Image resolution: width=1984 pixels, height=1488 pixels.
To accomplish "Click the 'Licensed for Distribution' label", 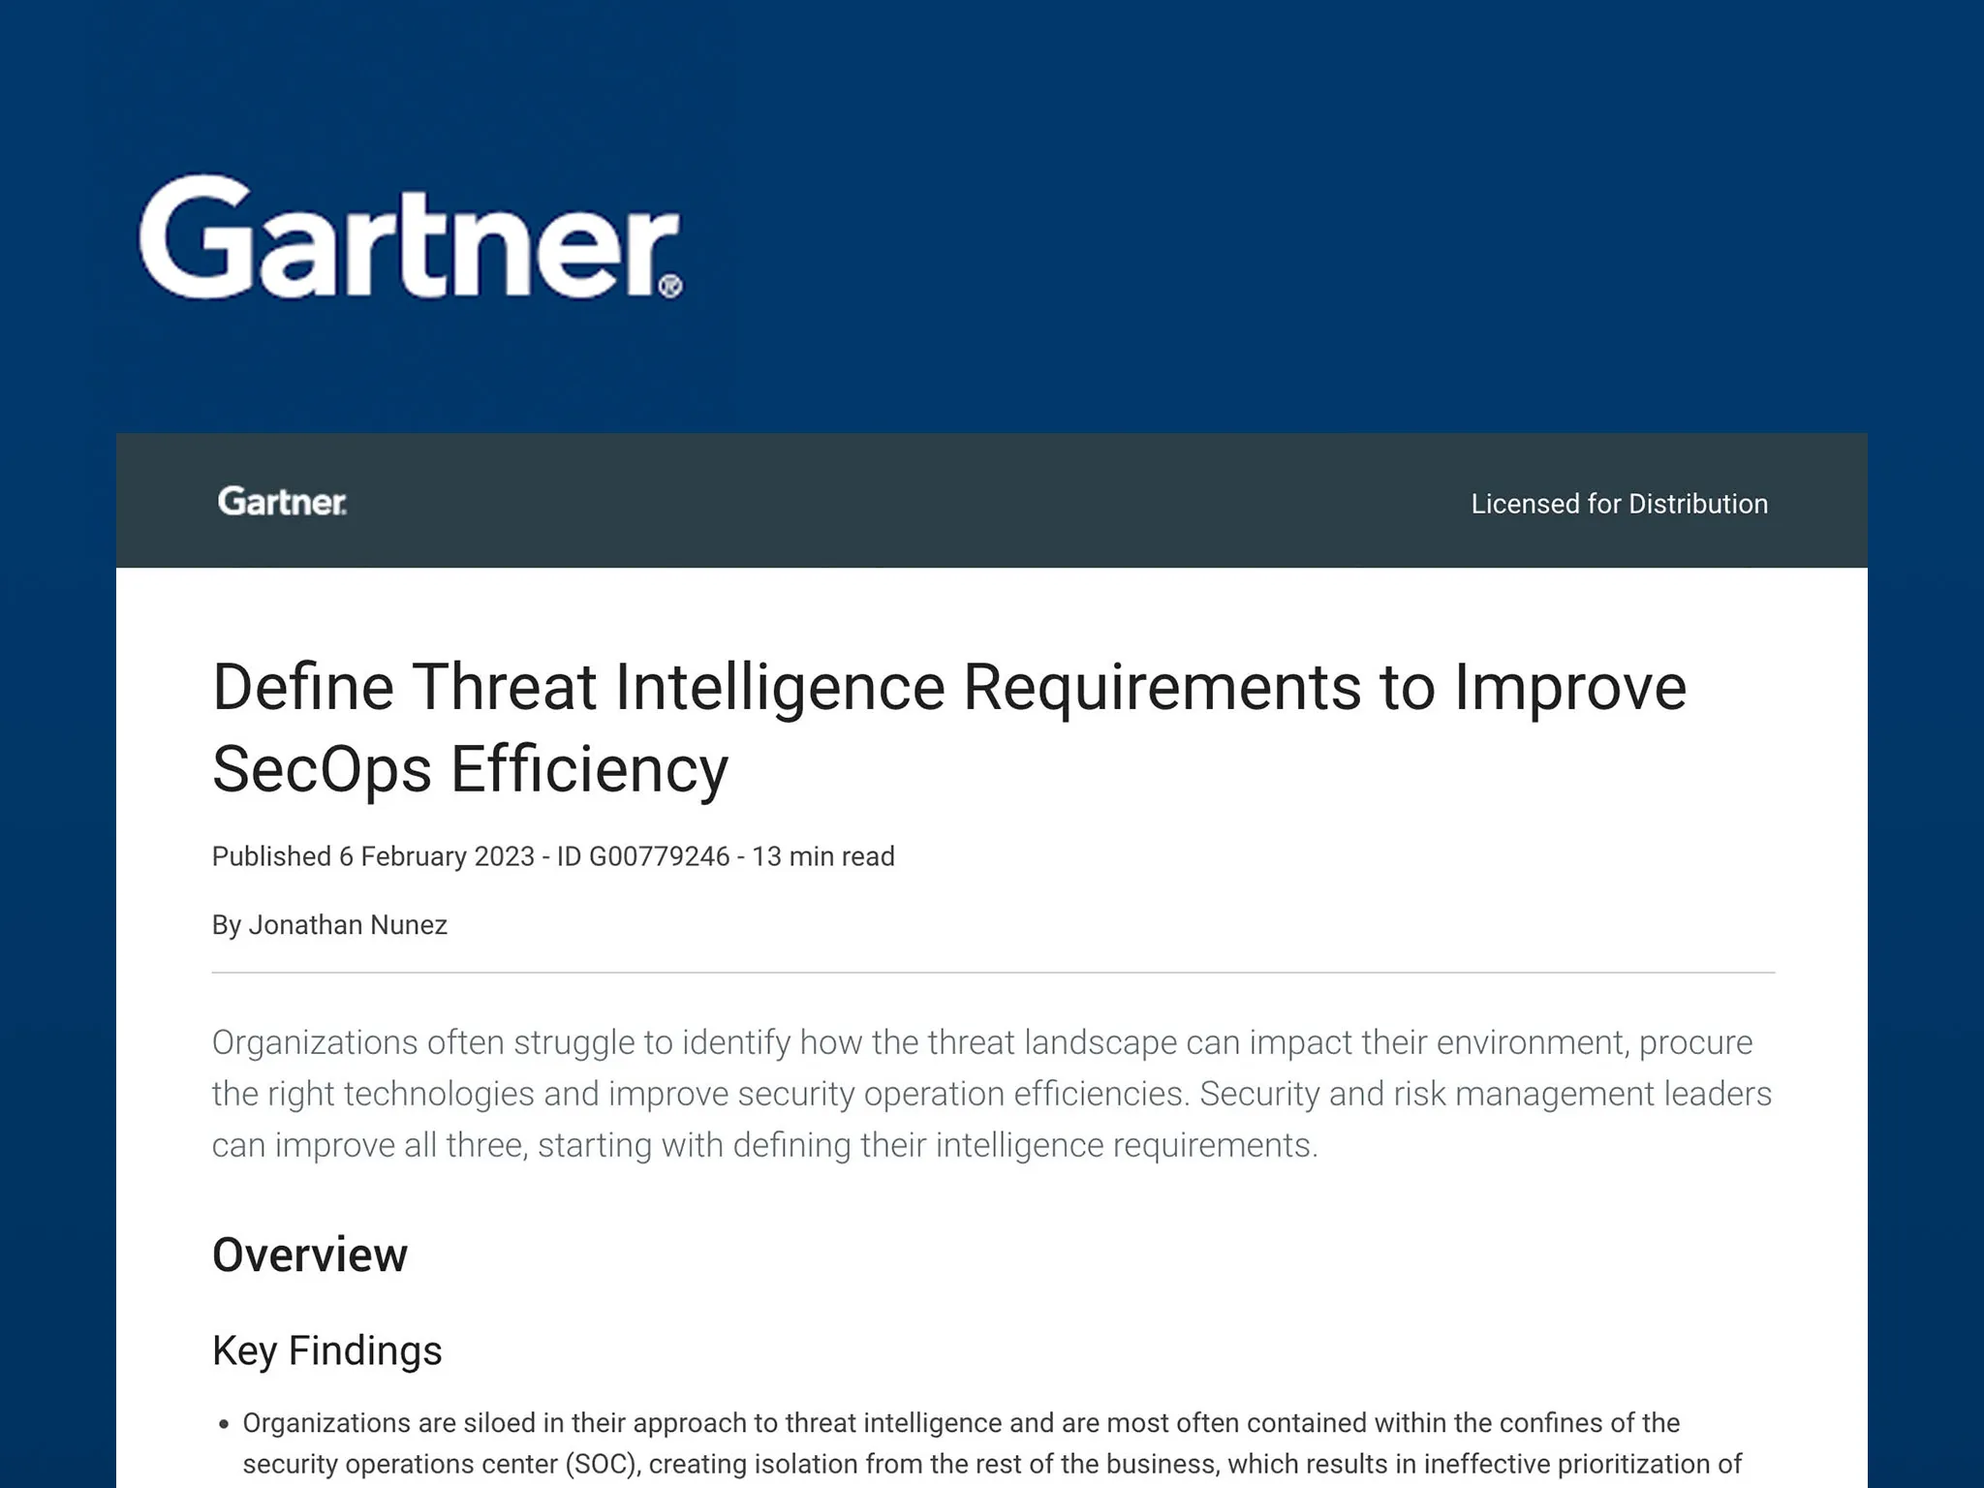I will point(1619,504).
